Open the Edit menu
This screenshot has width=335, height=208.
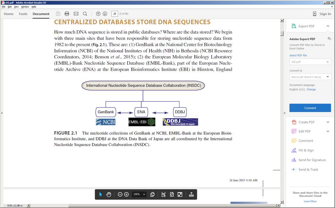click(x=9, y=7)
